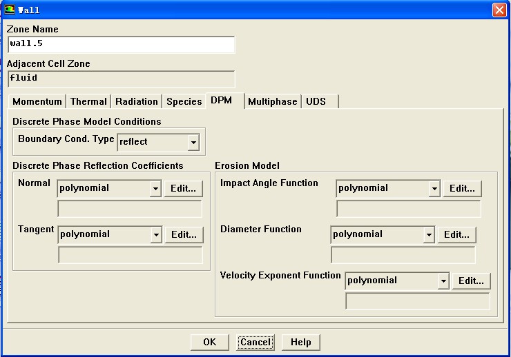Edit the Impact Angle Function

[462, 189]
